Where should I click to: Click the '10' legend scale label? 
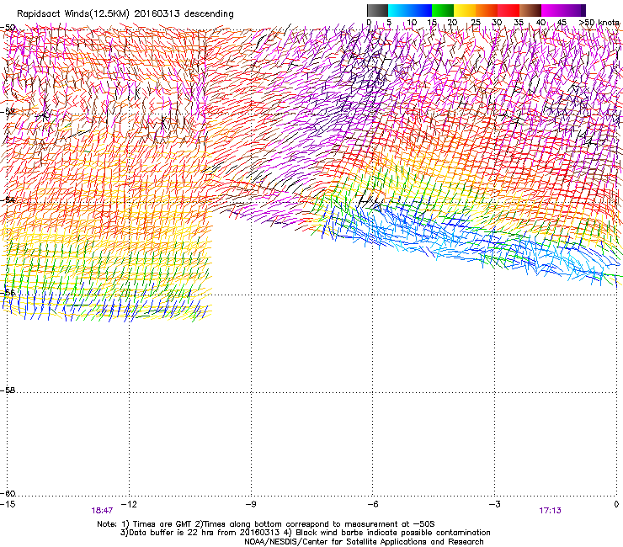[412, 23]
